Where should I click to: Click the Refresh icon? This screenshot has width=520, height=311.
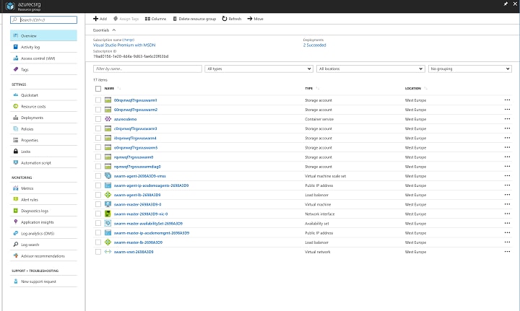pos(225,19)
